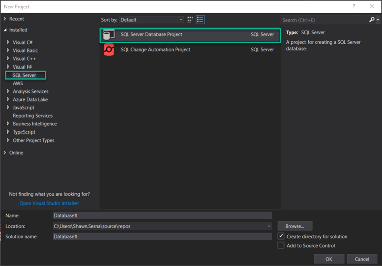
Task: Open Visual Studio Installer link
Action: 49,203
